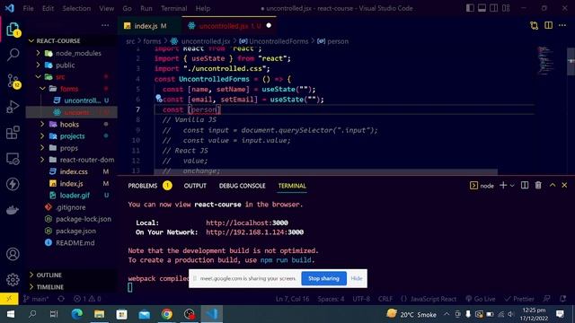Split the terminal panel
The image size is (575, 323).
pyautogui.click(x=525, y=186)
